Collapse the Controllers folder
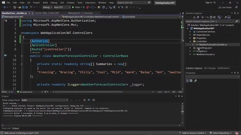 click(x=190, y=42)
